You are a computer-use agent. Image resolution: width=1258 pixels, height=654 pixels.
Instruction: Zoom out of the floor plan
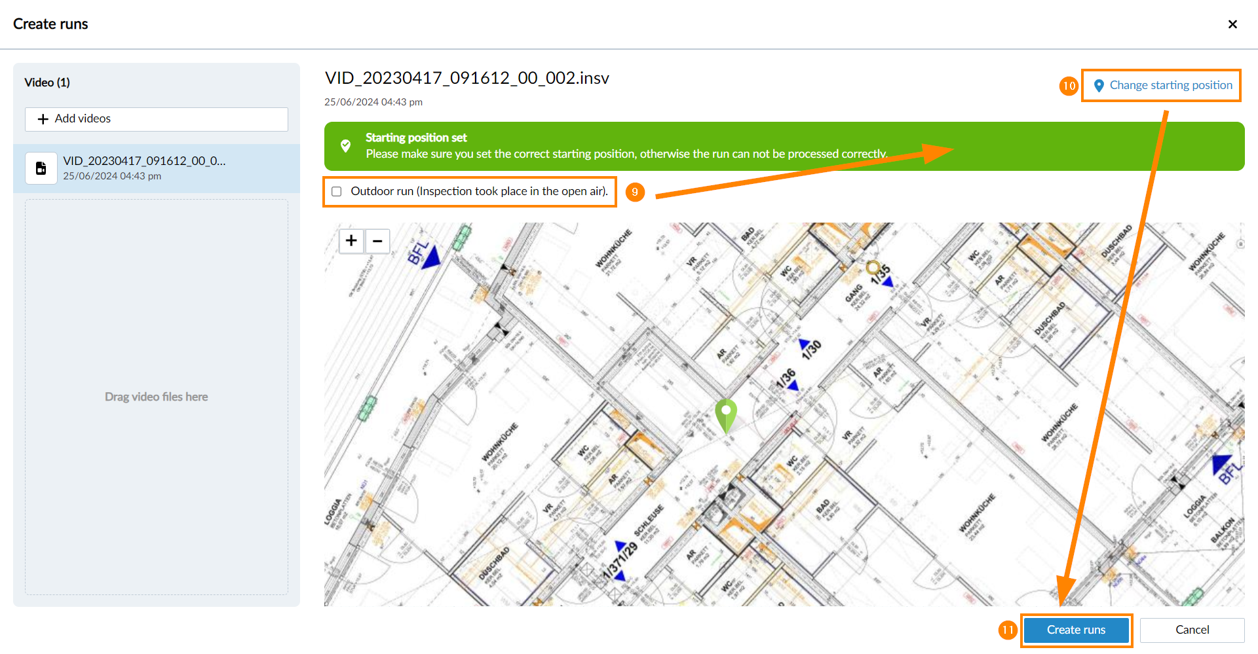377,241
